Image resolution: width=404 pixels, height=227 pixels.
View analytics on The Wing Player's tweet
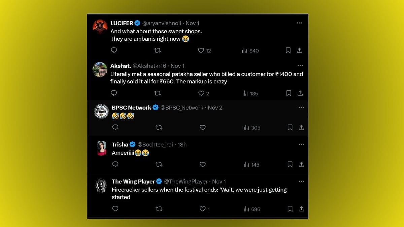click(251, 209)
